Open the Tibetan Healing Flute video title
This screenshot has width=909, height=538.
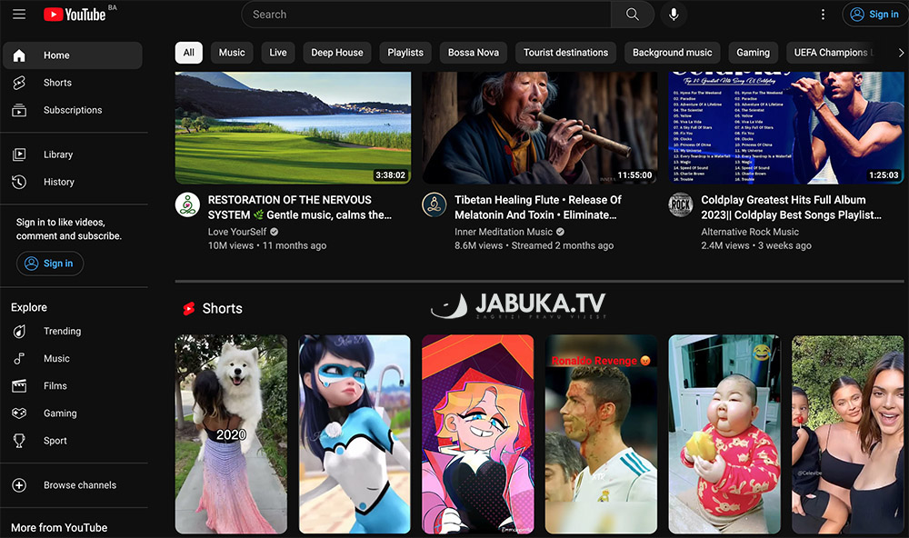click(x=537, y=207)
